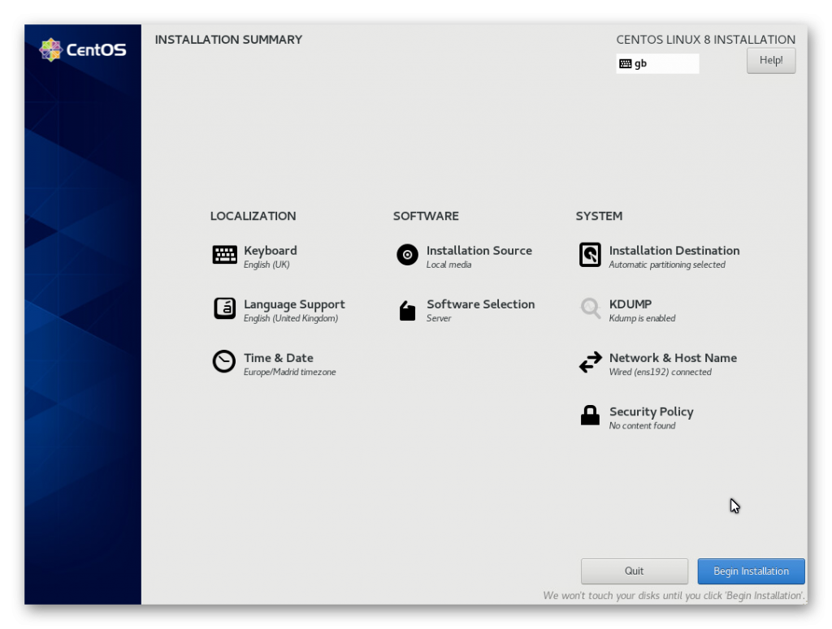The height and width of the screenshot is (629, 832).
Task: Click the LOCALIZATION section heading
Action: point(253,216)
